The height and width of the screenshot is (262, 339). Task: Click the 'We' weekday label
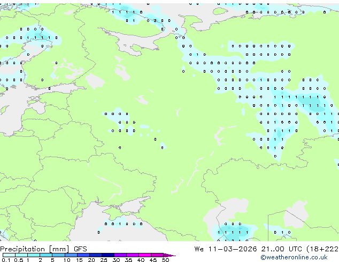[199, 249]
